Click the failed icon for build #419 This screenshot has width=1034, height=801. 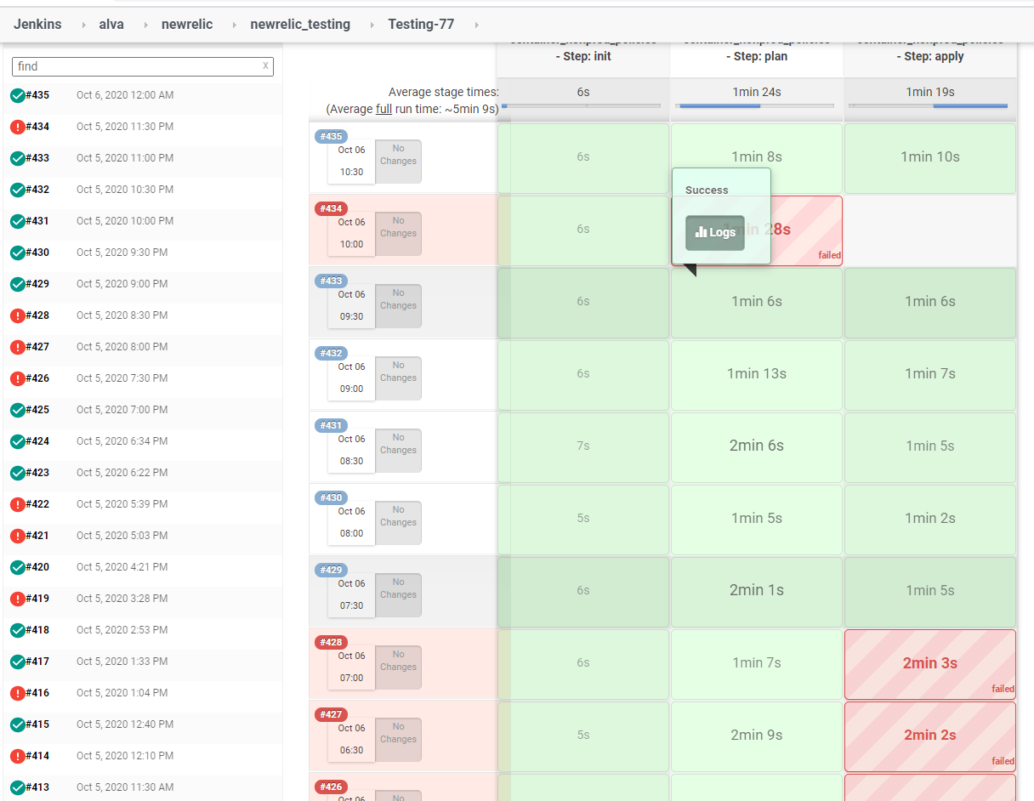(x=18, y=599)
